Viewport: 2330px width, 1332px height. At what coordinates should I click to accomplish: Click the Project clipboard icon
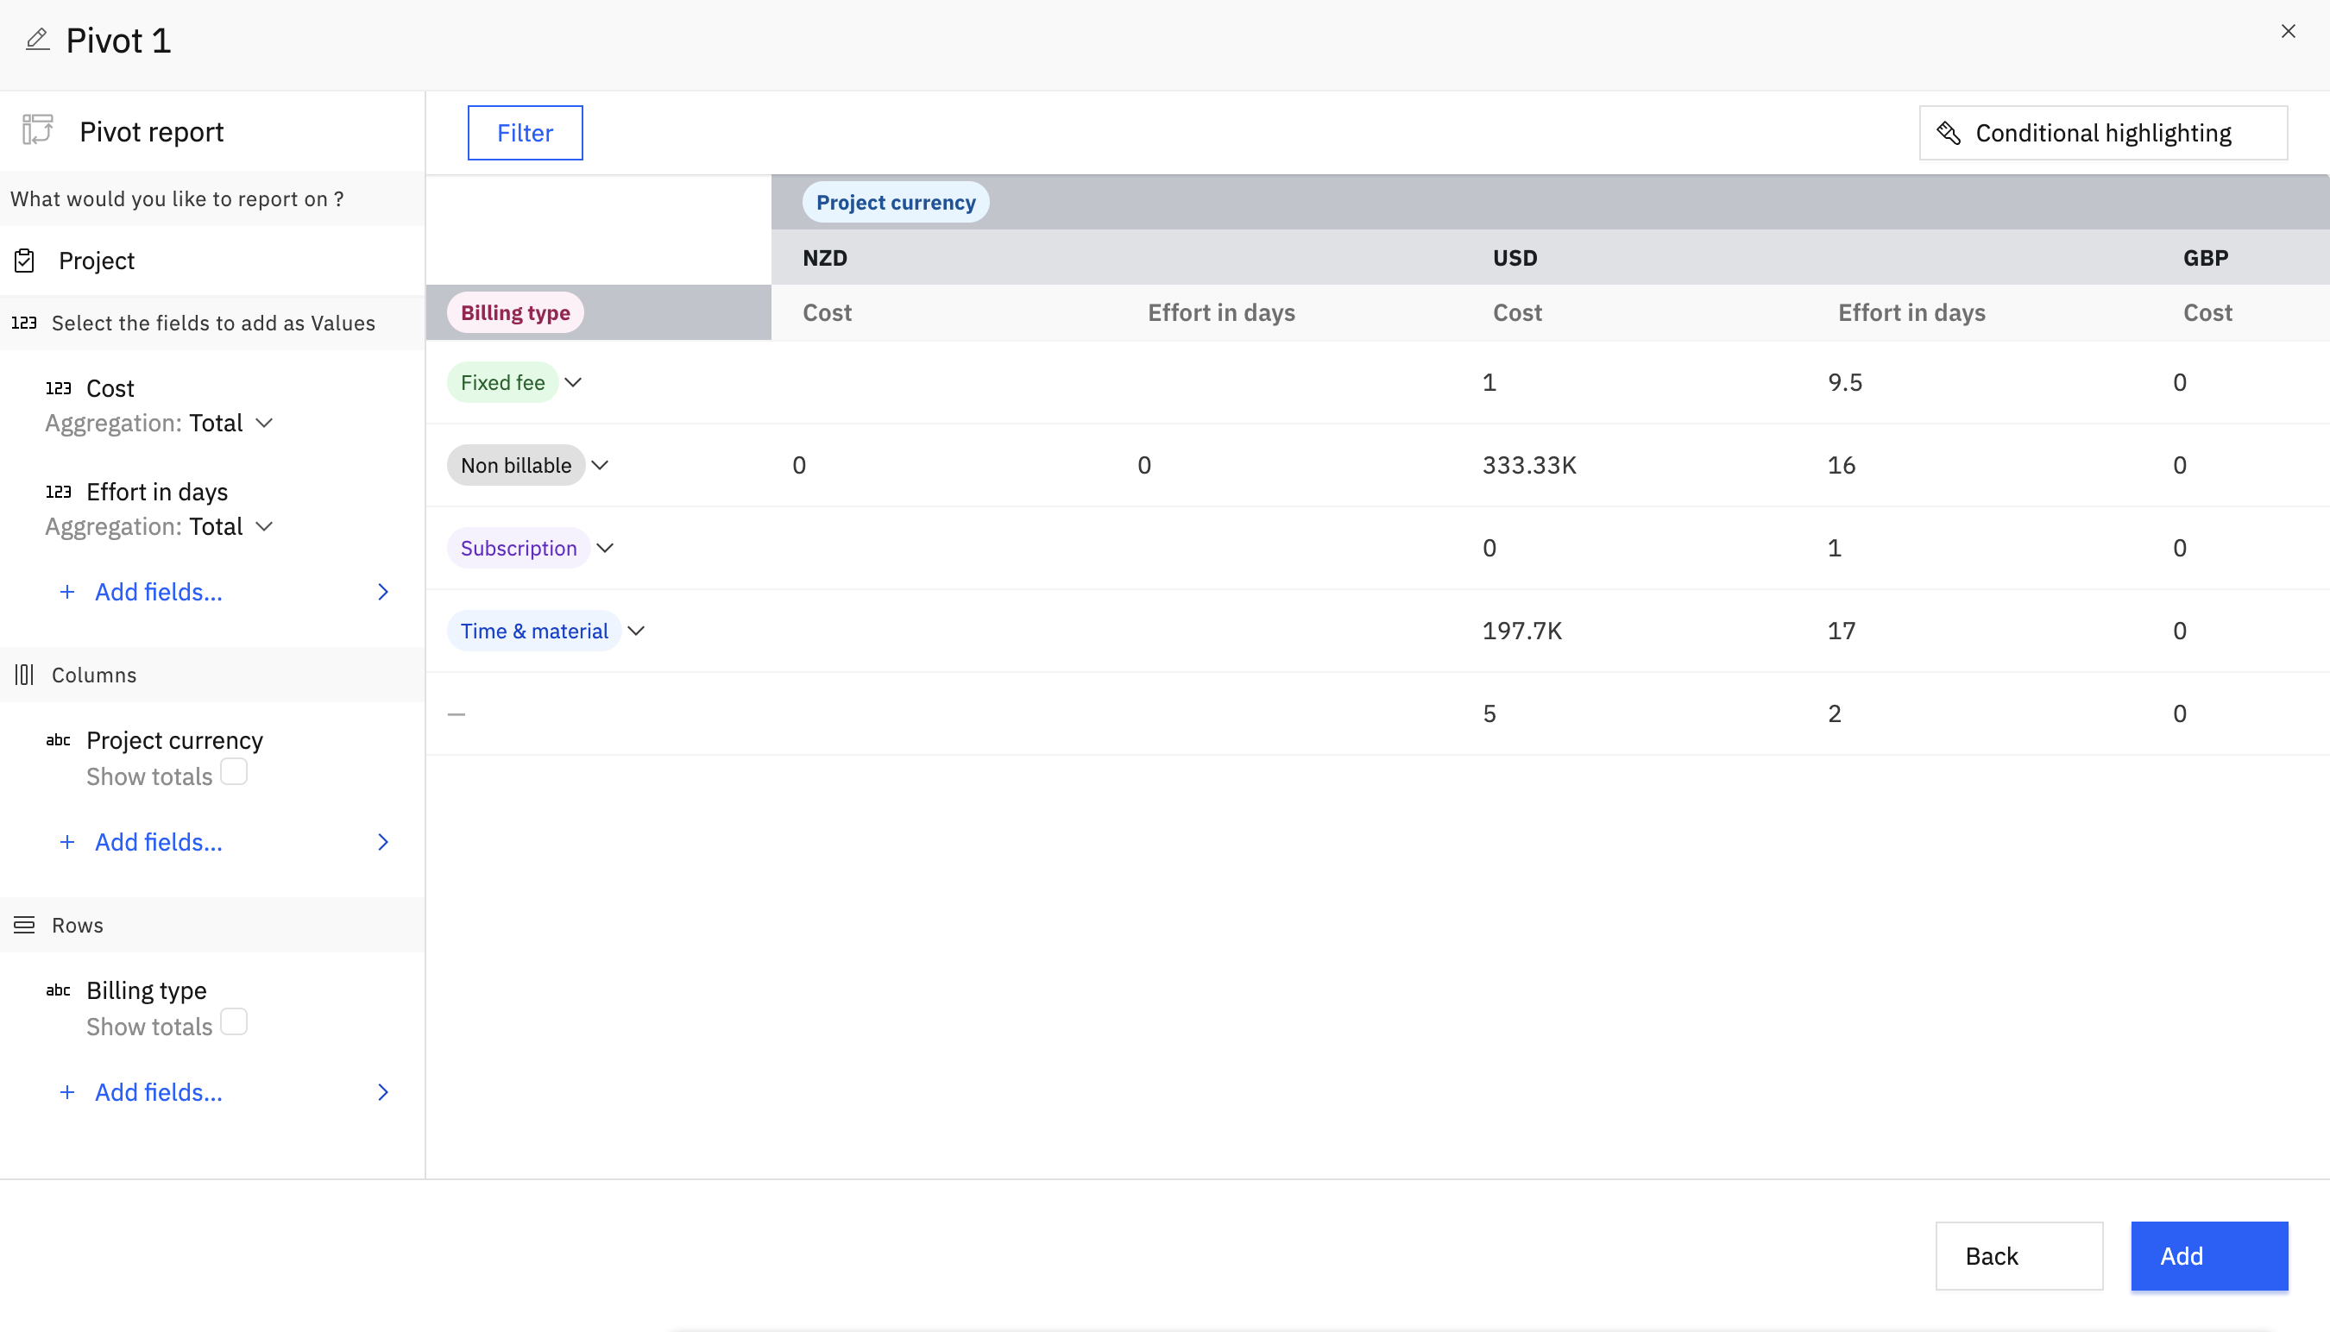click(x=25, y=261)
